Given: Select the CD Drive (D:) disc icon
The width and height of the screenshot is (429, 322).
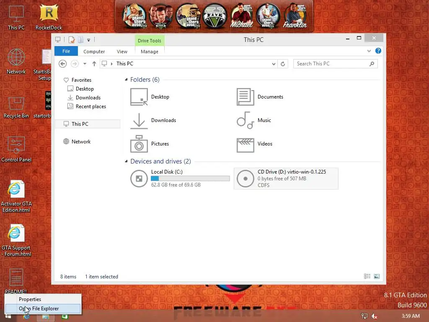Looking at the screenshot, I should coord(246,179).
